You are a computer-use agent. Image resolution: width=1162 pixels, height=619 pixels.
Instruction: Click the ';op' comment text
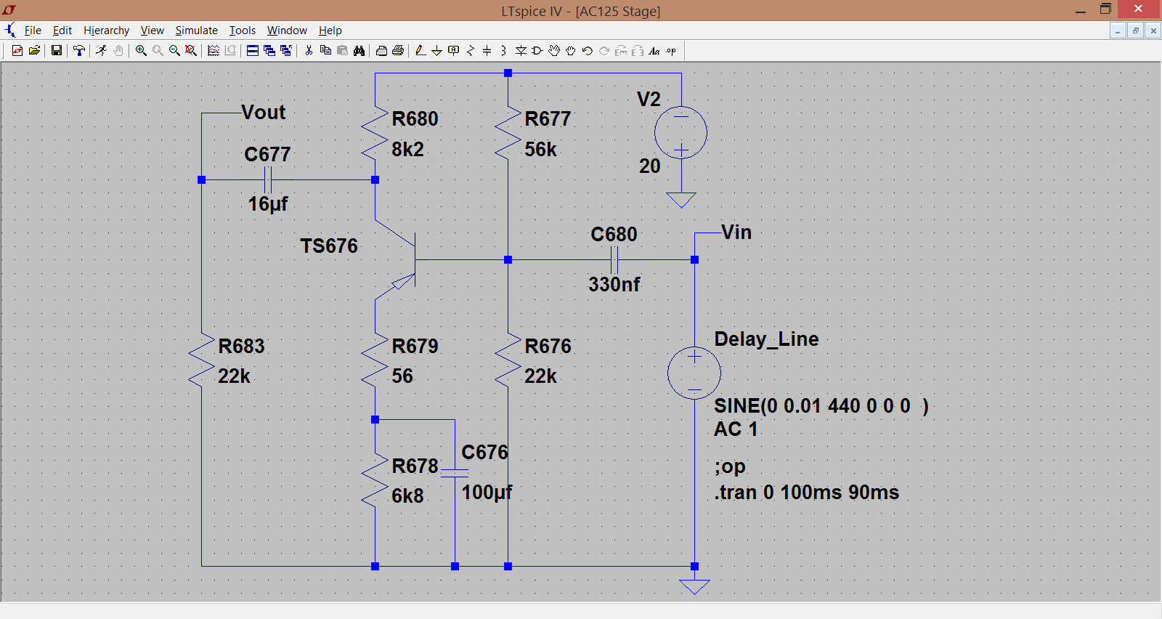tap(730, 466)
